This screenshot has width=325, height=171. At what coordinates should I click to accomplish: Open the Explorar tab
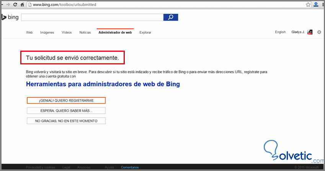pos(145,32)
